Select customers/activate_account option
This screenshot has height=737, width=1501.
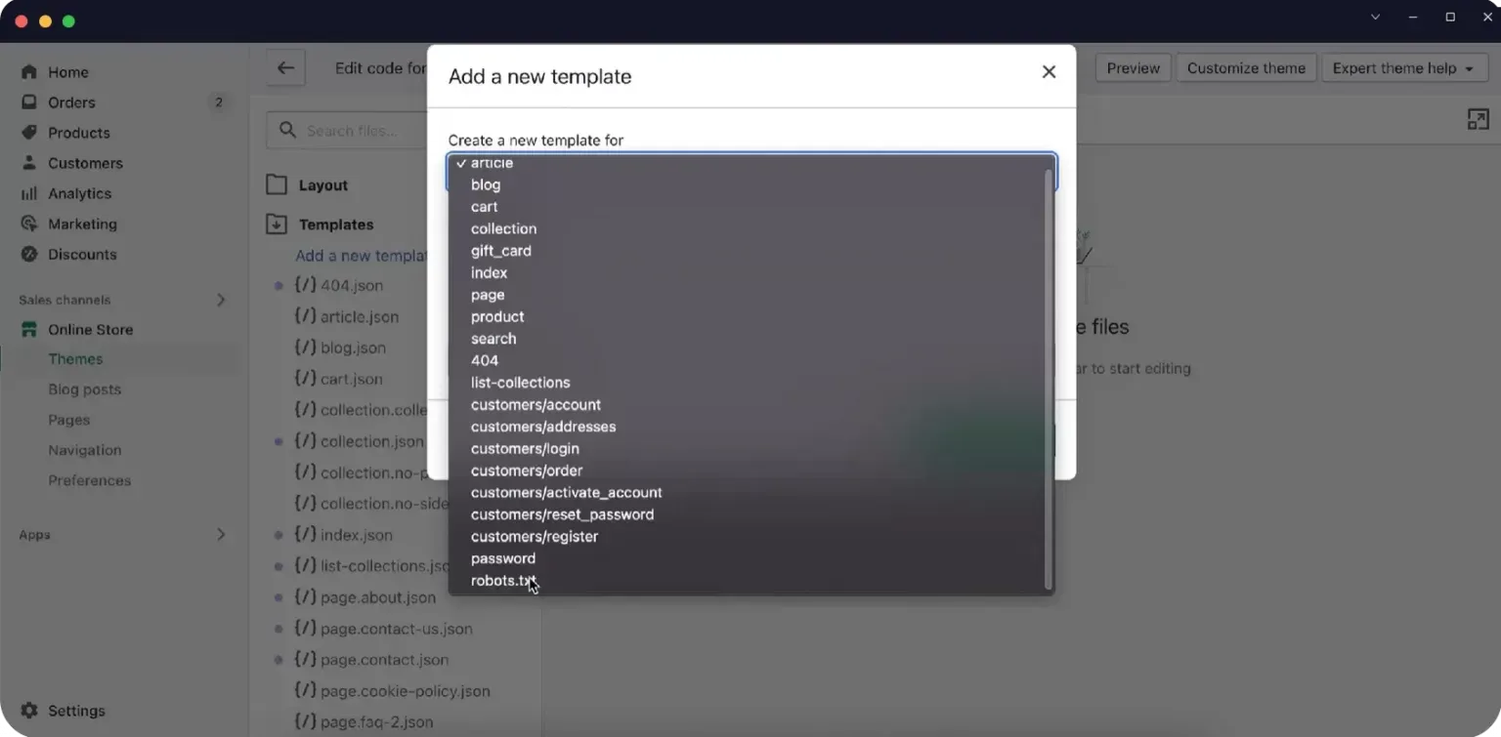pyautogui.click(x=750, y=493)
